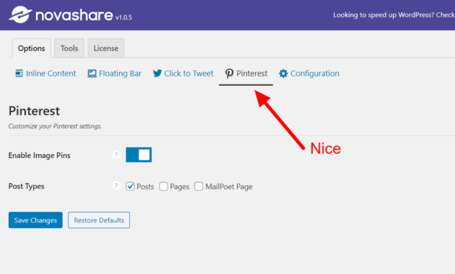Image resolution: width=455 pixels, height=274 pixels.
Task: Click the Post Types label
Action: pos(26,186)
